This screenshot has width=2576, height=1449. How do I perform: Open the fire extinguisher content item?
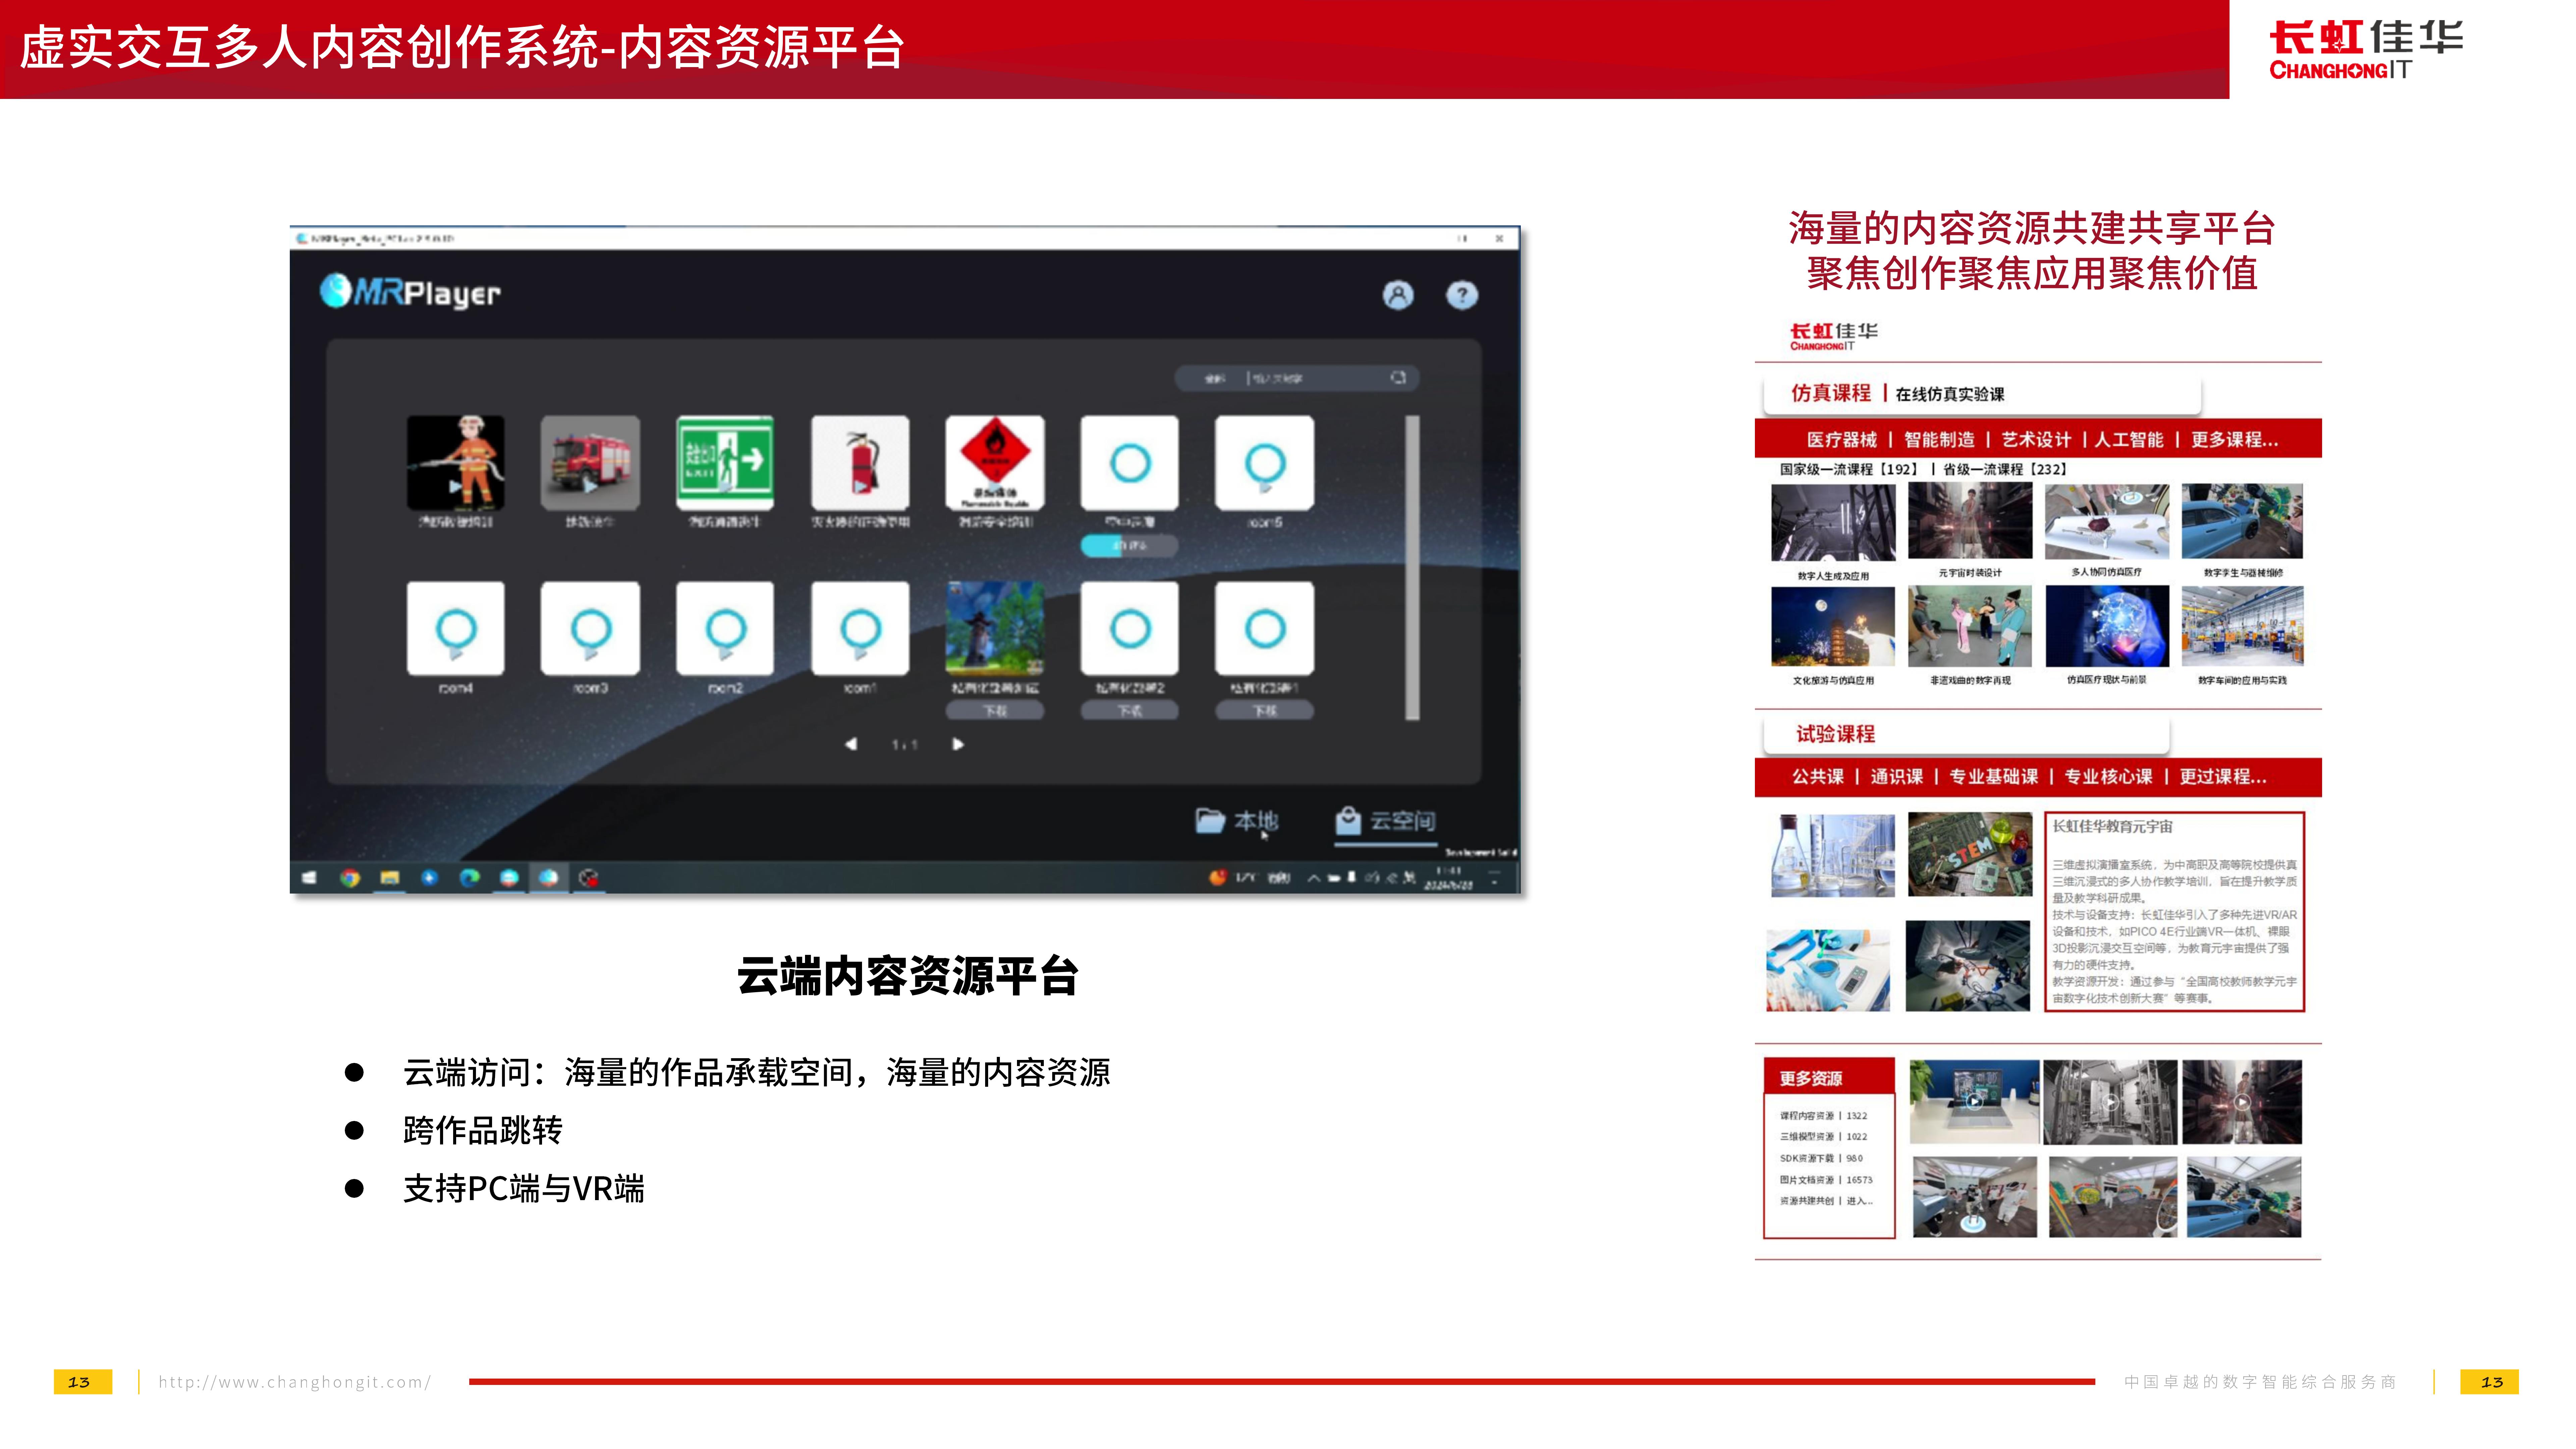860,463
